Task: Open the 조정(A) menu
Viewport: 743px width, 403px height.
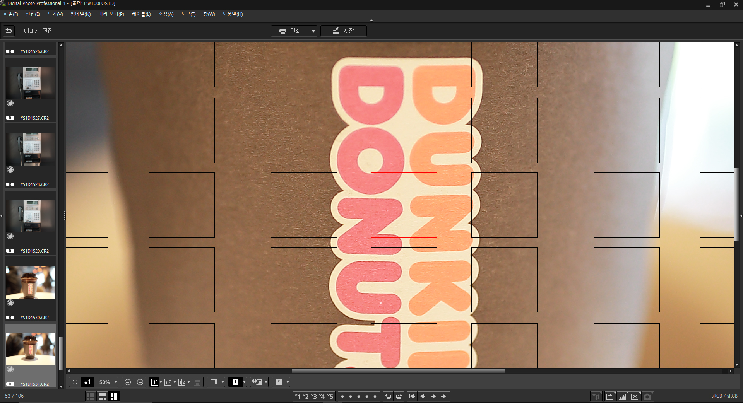Action: click(166, 14)
